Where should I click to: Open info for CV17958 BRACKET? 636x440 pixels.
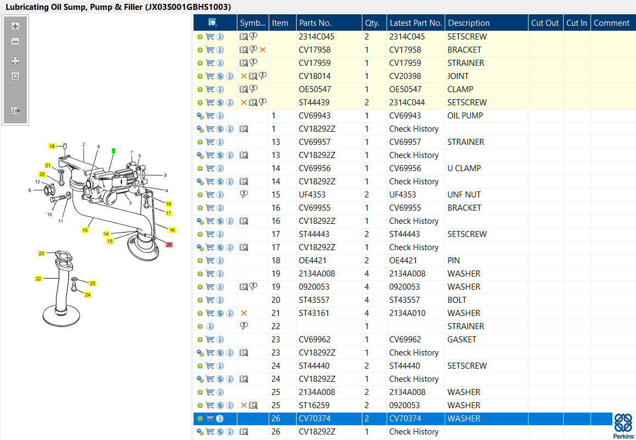(220, 50)
